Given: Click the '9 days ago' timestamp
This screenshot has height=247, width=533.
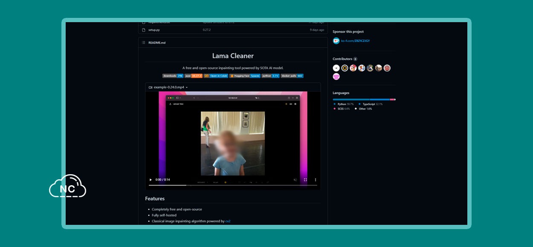Looking at the screenshot, I should click(x=317, y=30).
